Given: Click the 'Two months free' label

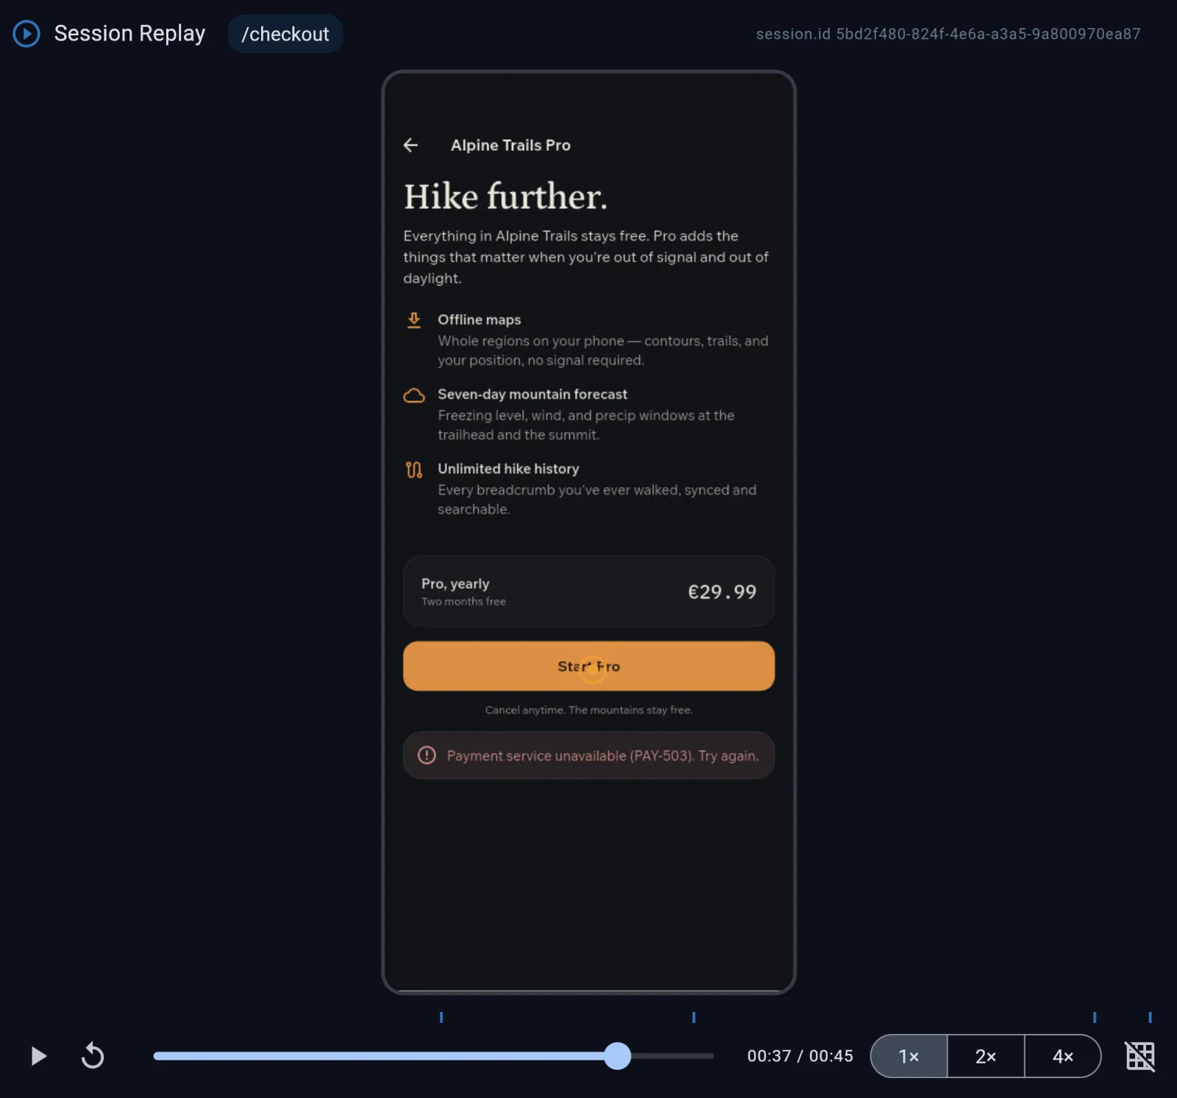Looking at the screenshot, I should pyautogui.click(x=463, y=601).
